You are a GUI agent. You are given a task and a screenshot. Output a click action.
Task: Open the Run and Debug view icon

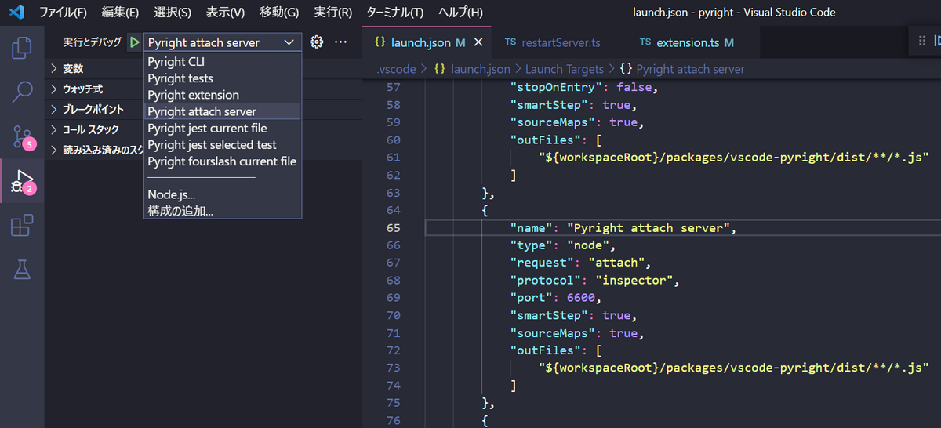[x=22, y=181]
